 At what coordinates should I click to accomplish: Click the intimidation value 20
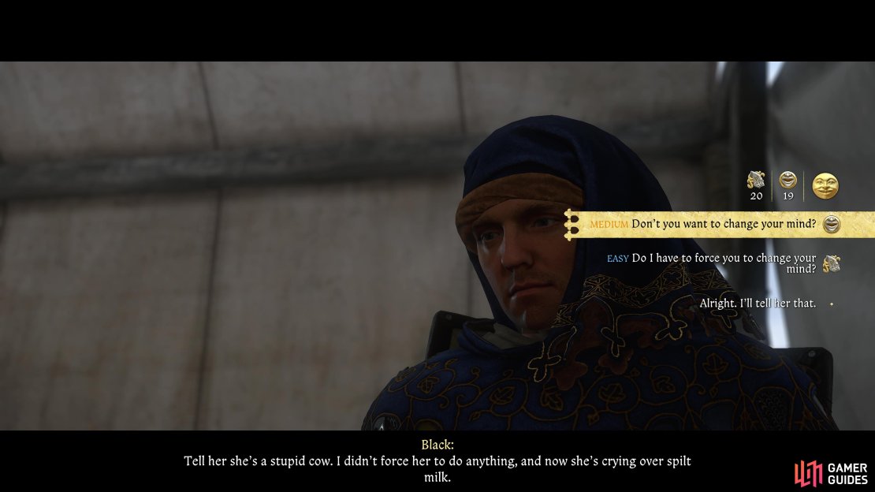pyautogui.click(x=756, y=196)
